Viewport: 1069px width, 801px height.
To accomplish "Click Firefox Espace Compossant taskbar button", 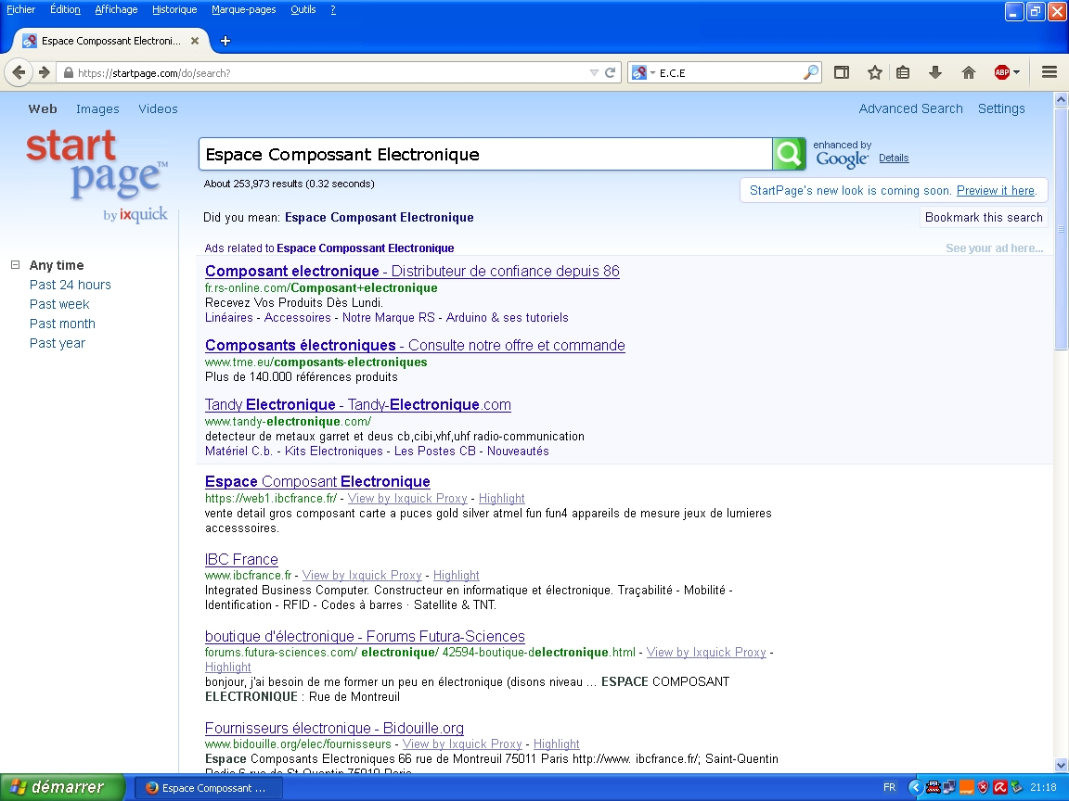I will (208, 788).
